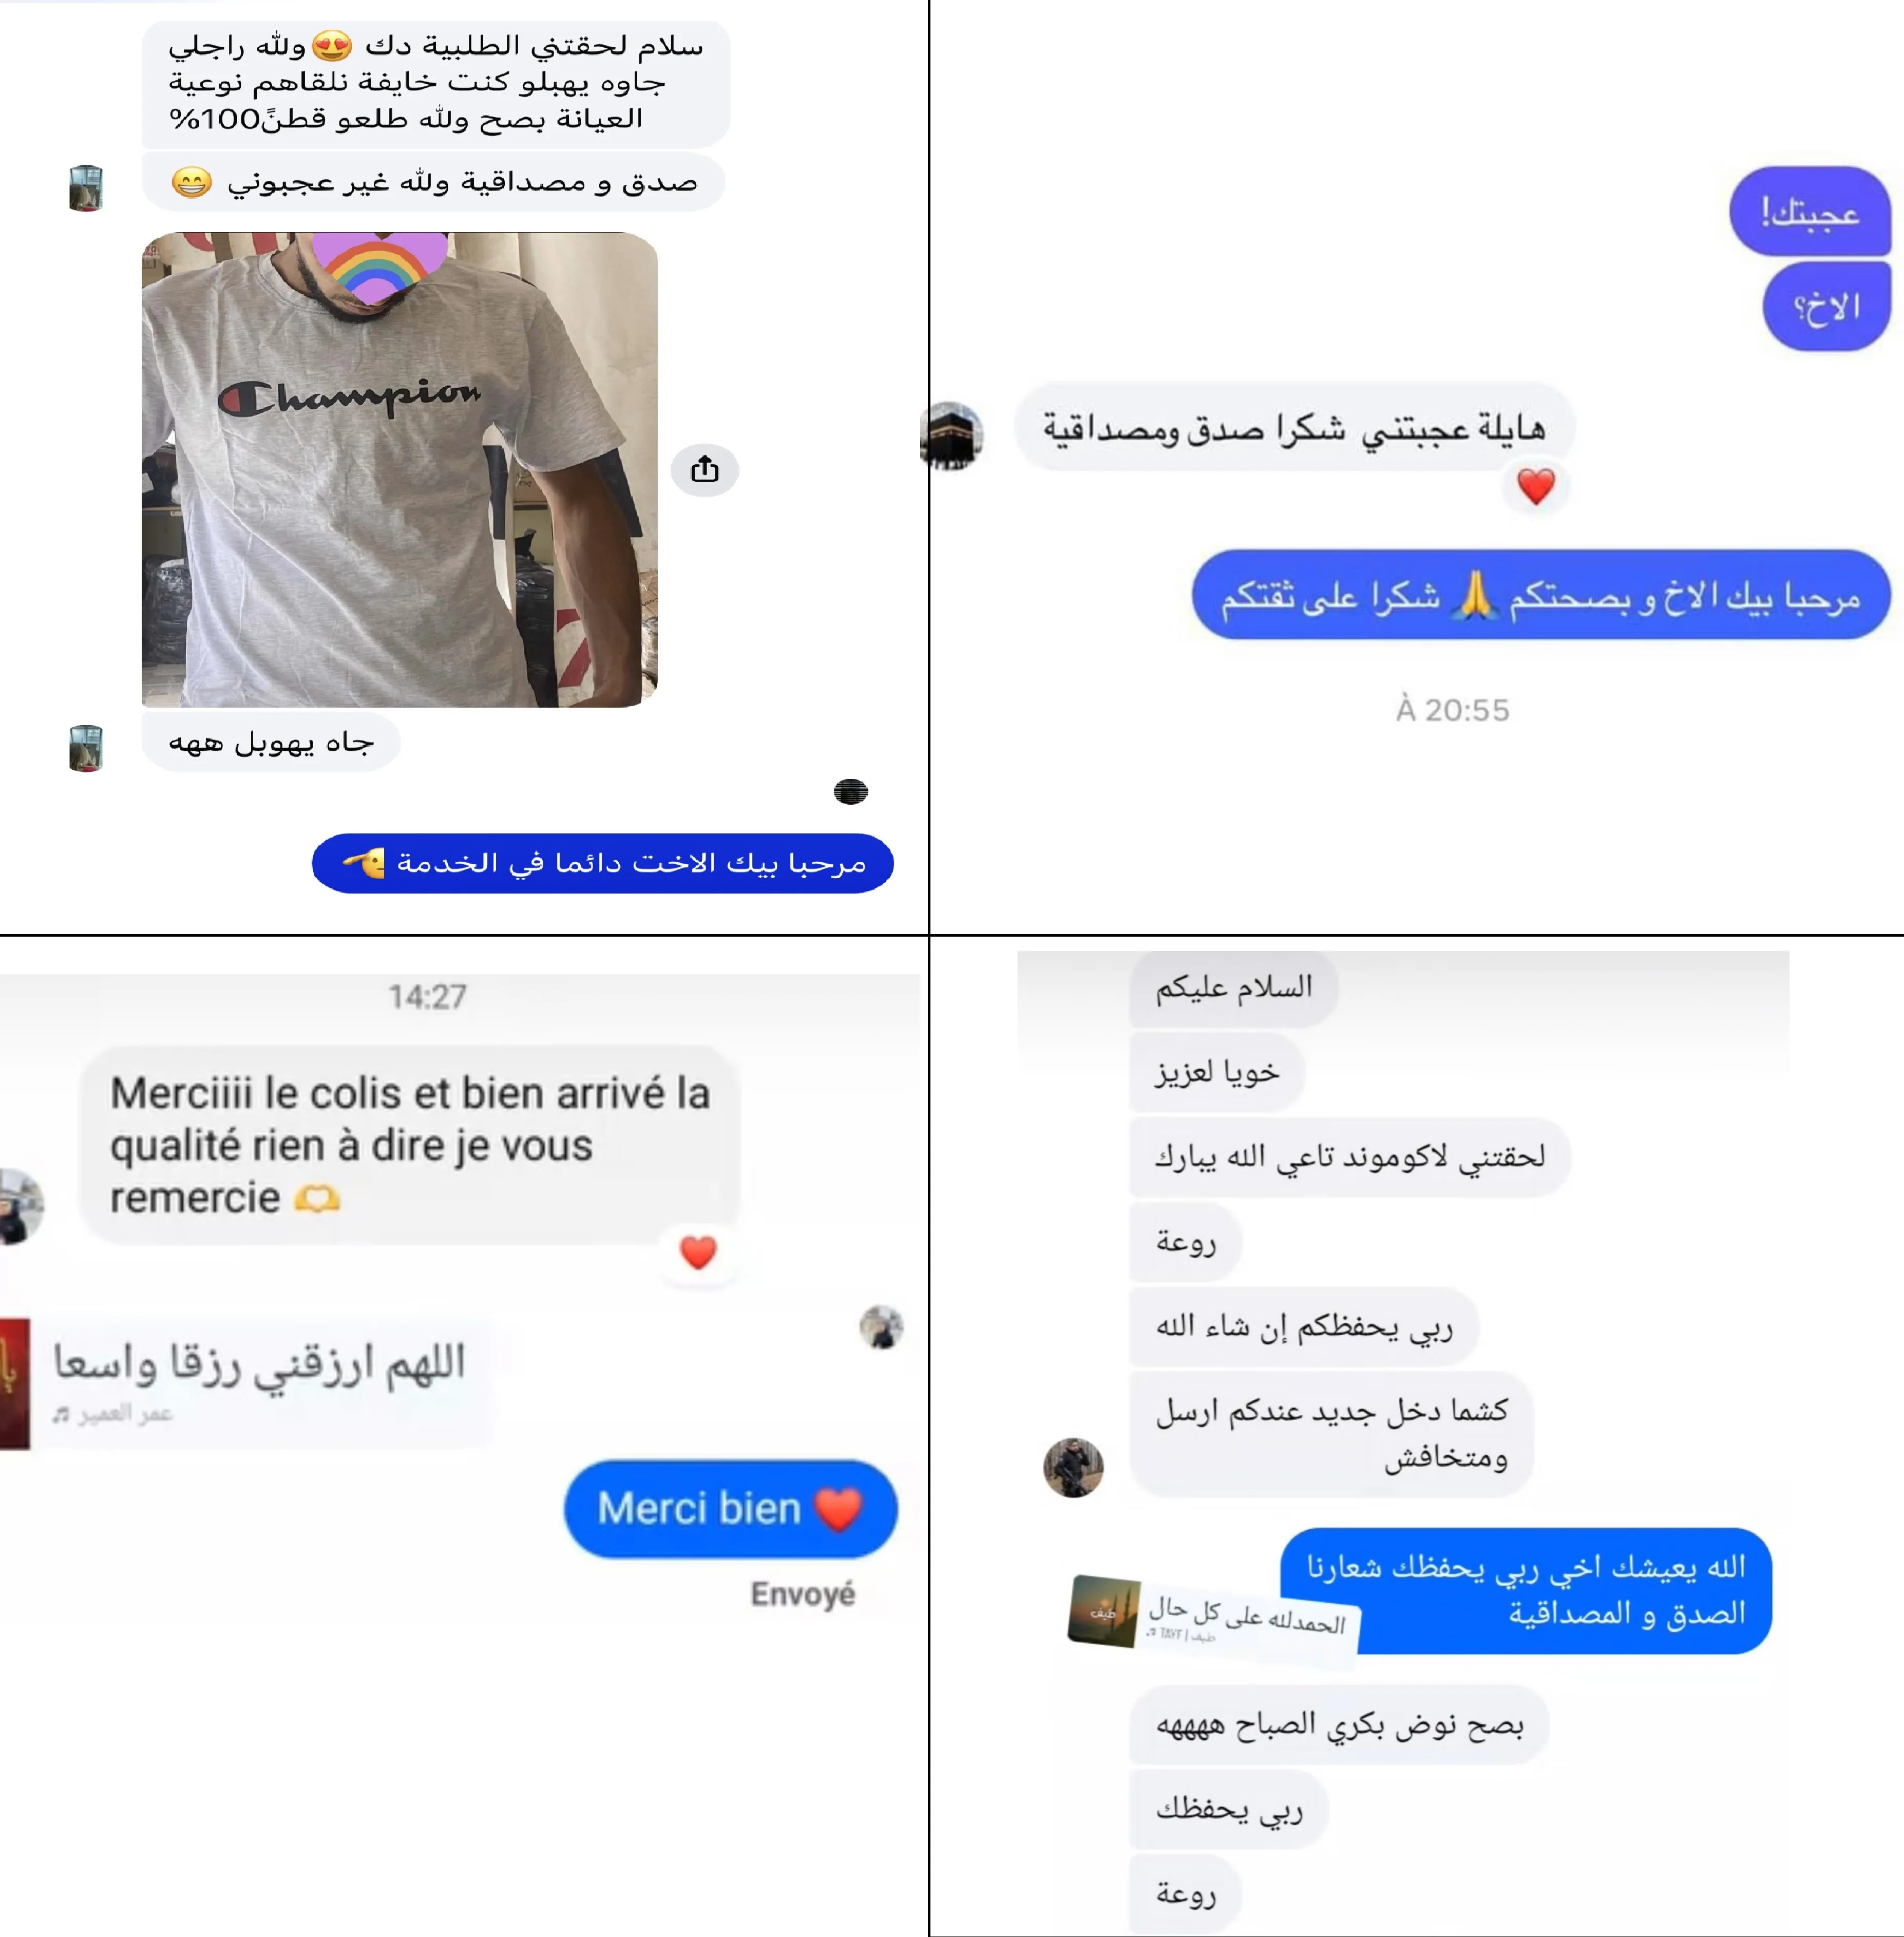Viewport: 1904px width, 1937px height.
Task: Select the الاخ؟ blue bubble
Action: coord(1826,306)
